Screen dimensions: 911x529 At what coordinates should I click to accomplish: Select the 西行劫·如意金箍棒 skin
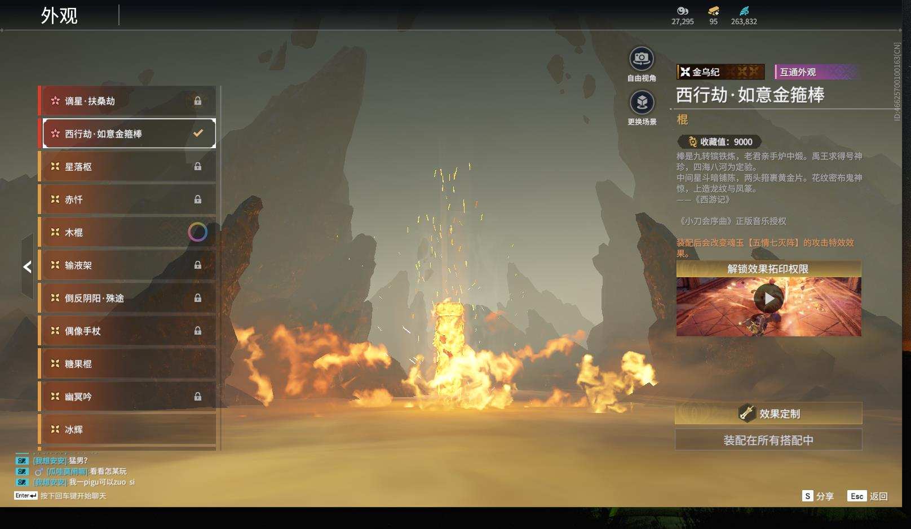[x=127, y=134]
